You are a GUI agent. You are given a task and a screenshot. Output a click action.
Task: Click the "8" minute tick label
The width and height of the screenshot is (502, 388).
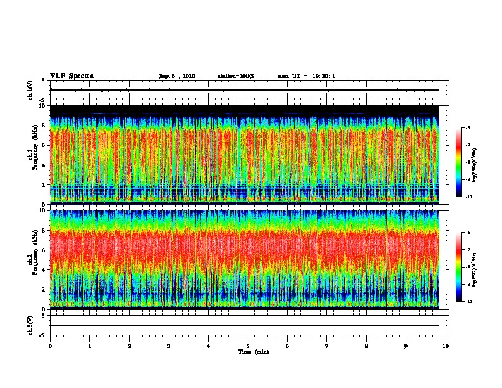click(366, 346)
